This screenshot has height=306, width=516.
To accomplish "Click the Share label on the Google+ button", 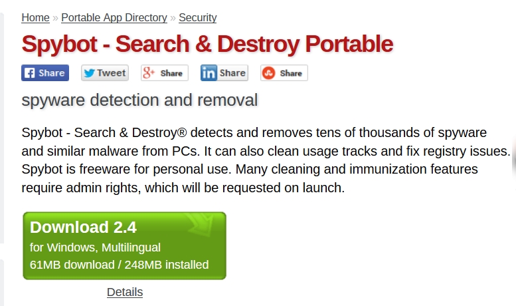I will (x=171, y=73).
